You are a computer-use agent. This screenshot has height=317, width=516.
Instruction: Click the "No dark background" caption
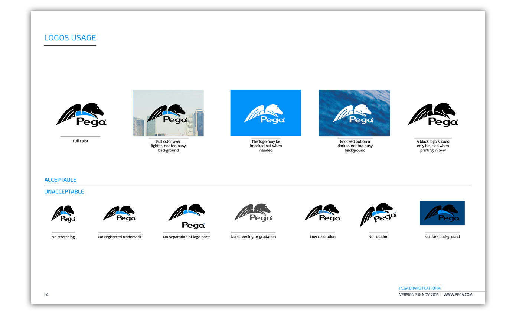coord(442,237)
